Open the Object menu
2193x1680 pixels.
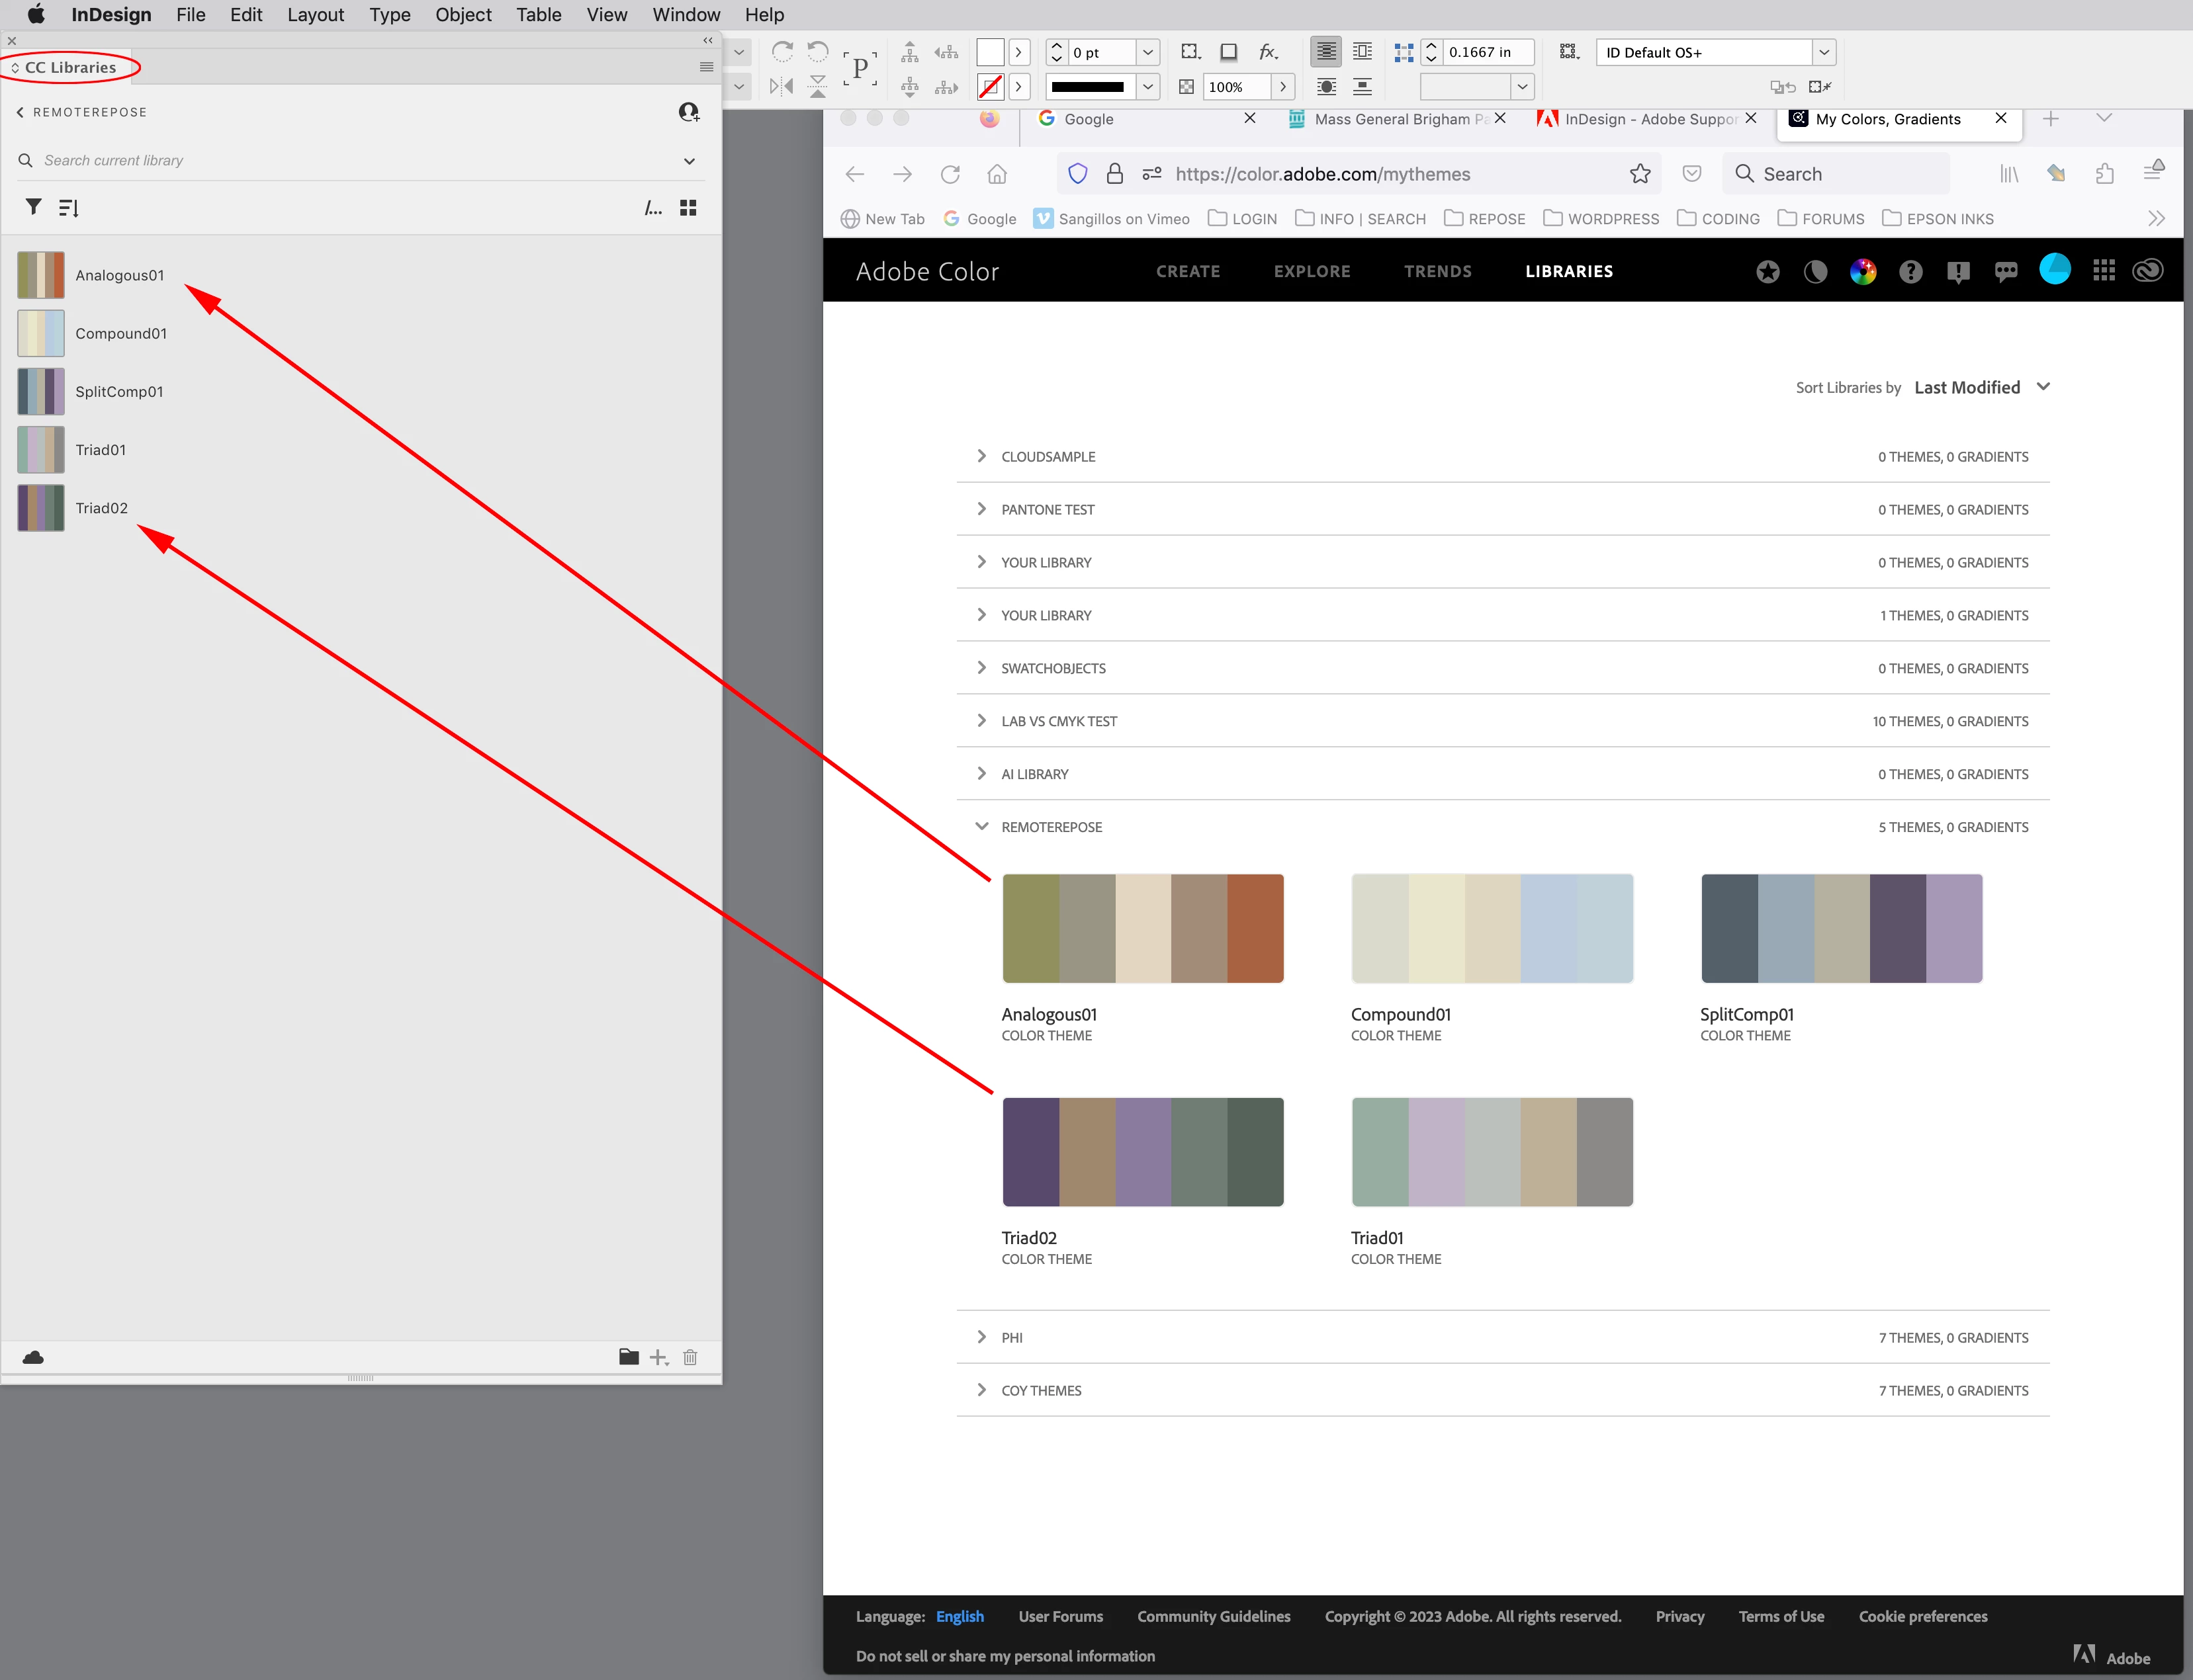point(463,15)
